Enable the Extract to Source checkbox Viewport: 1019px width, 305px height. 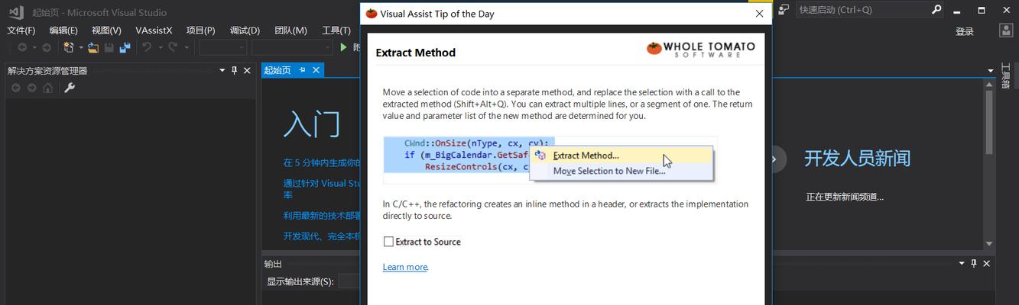tap(388, 242)
